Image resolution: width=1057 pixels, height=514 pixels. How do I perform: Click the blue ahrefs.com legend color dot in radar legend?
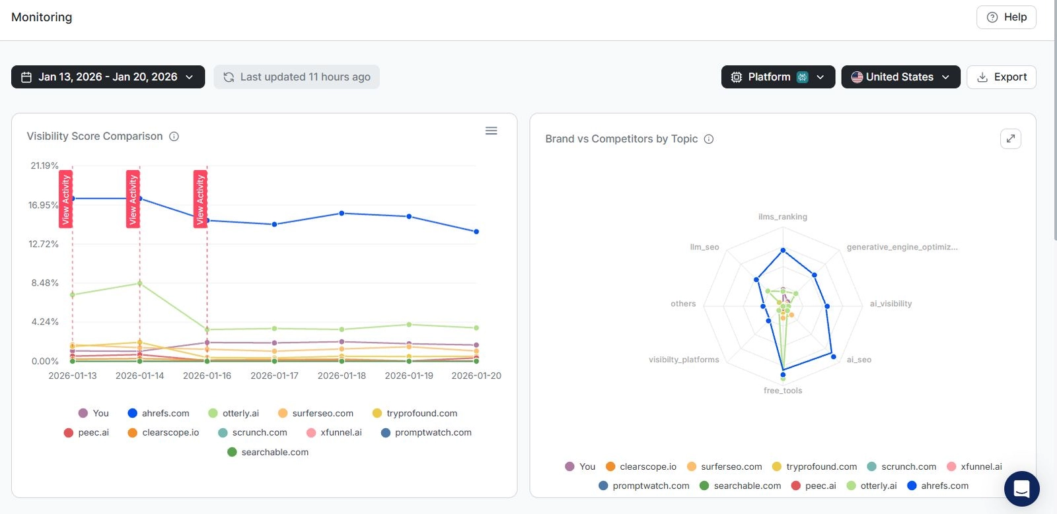[x=912, y=486]
